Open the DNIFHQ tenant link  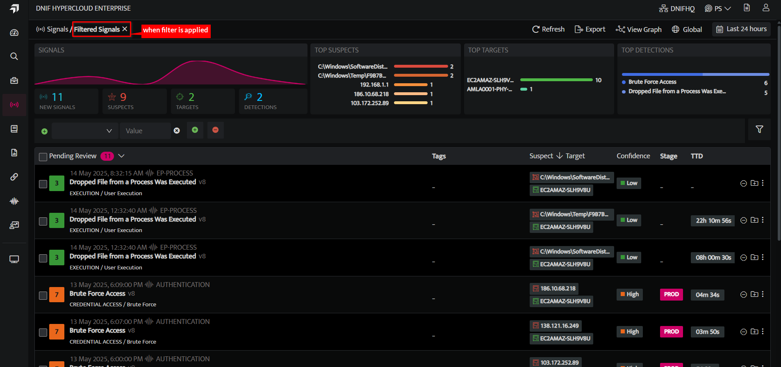677,9
